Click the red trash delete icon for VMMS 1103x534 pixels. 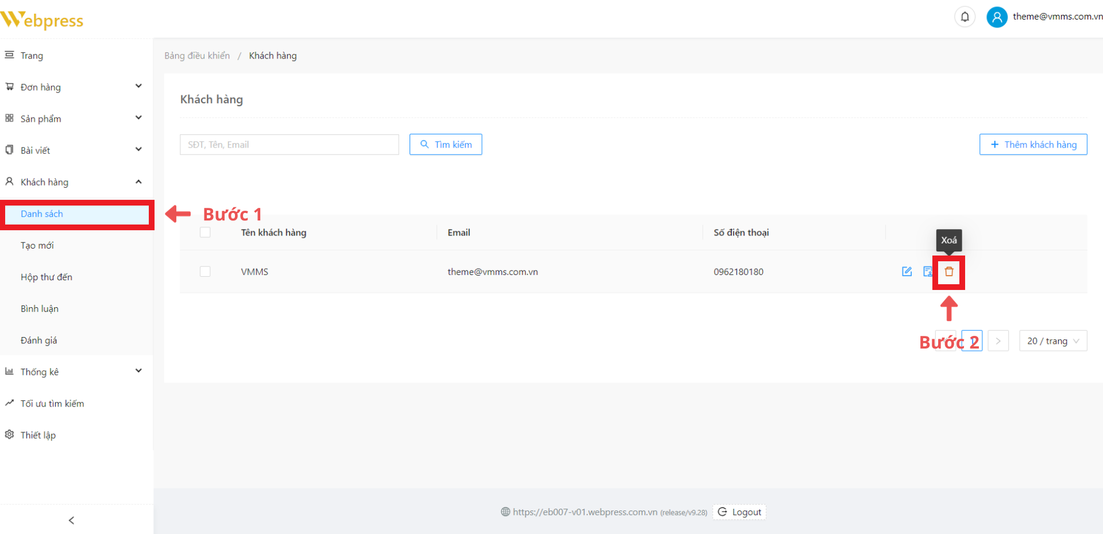tap(948, 272)
